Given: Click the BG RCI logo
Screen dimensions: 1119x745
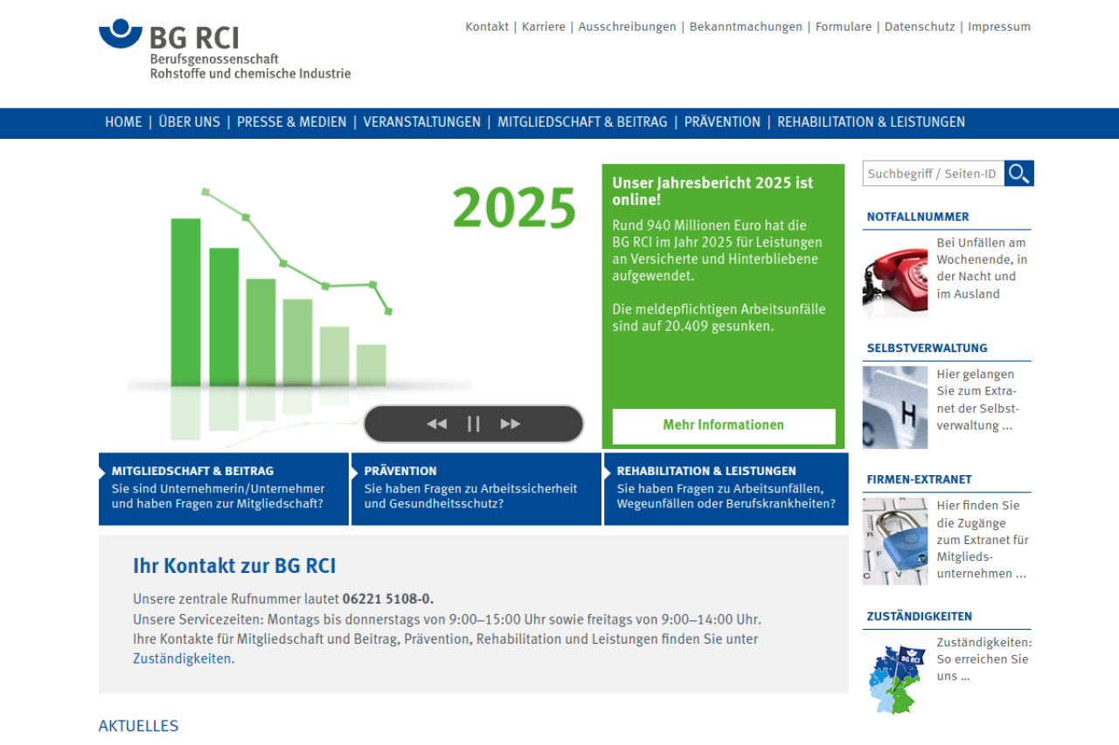Looking at the screenshot, I should click(x=225, y=50).
